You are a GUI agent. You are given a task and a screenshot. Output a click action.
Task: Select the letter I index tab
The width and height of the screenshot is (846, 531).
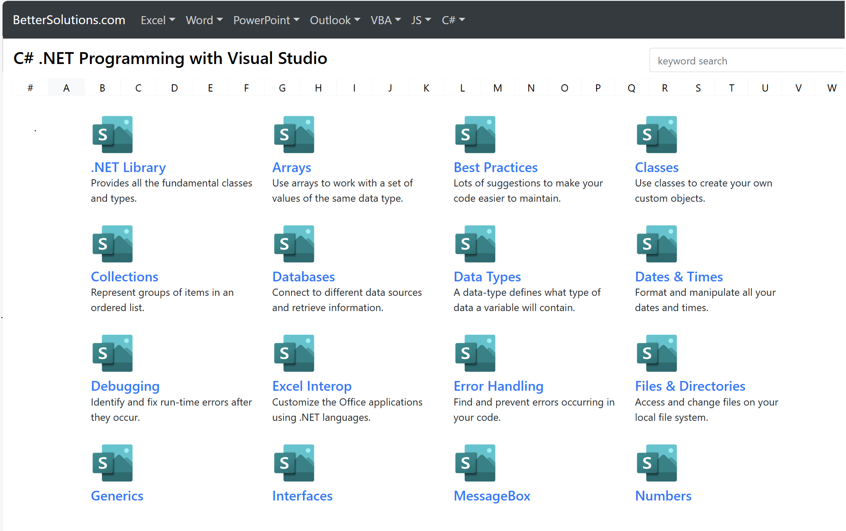(x=354, y=88)
